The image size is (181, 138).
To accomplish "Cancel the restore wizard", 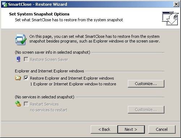I will pos(162,129).
